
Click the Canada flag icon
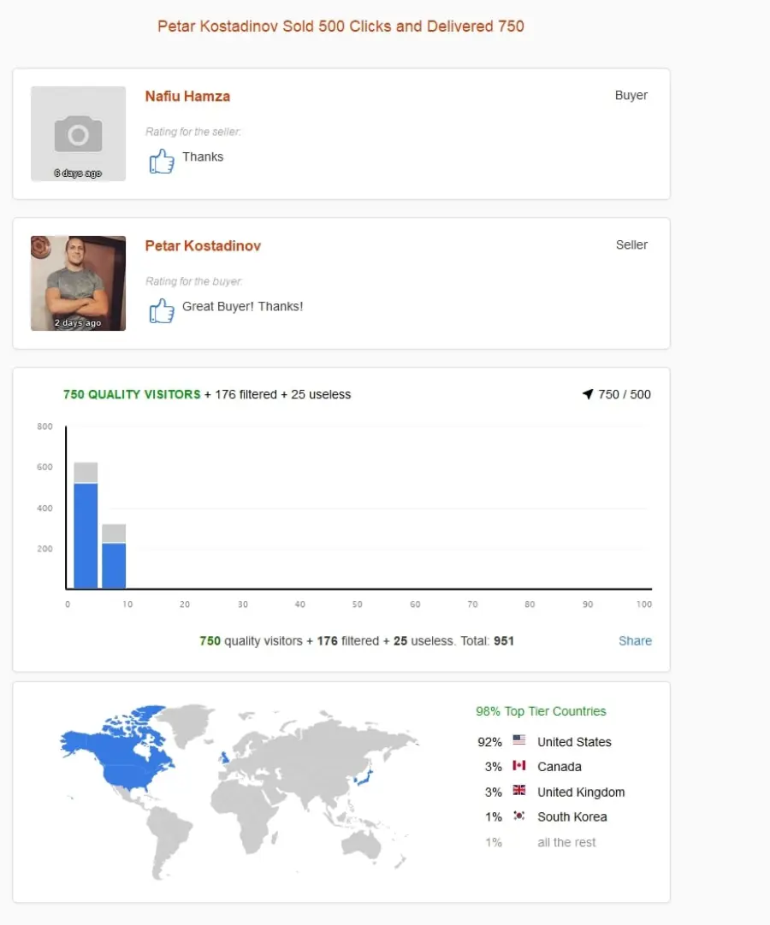point(519,765)
